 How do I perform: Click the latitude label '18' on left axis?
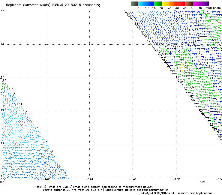pyautogui.click(x=2, y=44)
